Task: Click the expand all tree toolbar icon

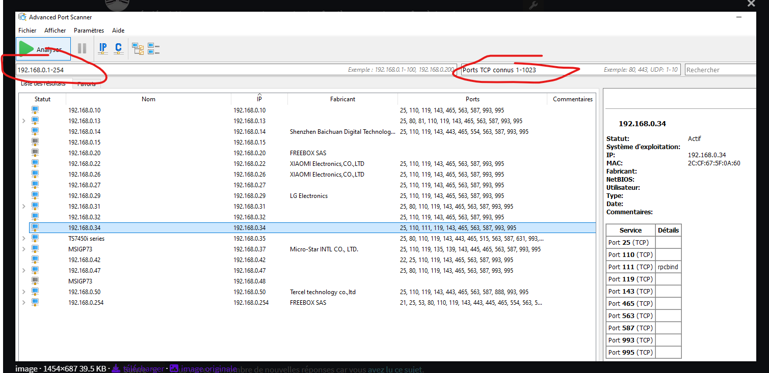Action: coord(138,49)
